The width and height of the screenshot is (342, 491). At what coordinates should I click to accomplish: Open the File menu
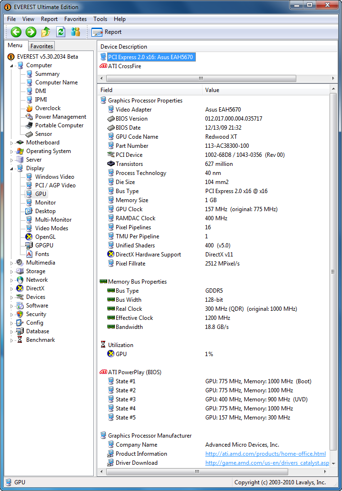tap(11, 19)
